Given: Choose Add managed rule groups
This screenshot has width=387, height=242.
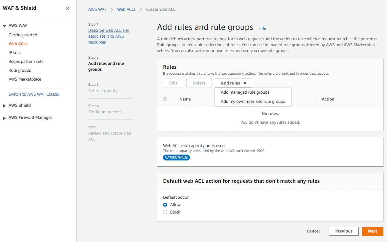Looking at the screenshot, I should 245,92.
